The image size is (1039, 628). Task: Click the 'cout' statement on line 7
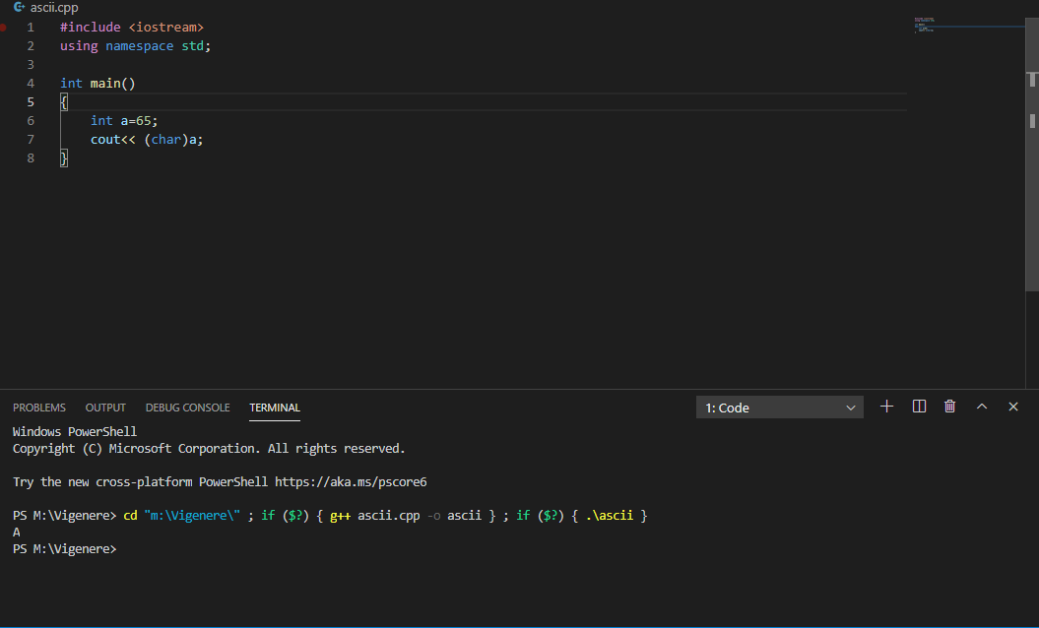coord(106,140)
